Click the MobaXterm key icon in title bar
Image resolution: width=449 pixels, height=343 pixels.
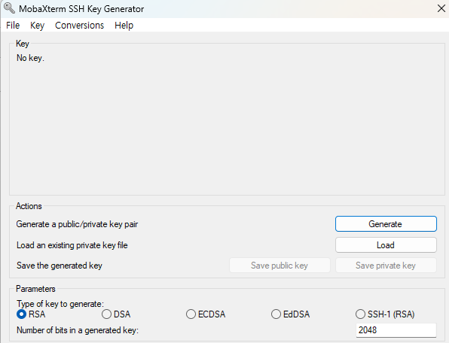9,8
